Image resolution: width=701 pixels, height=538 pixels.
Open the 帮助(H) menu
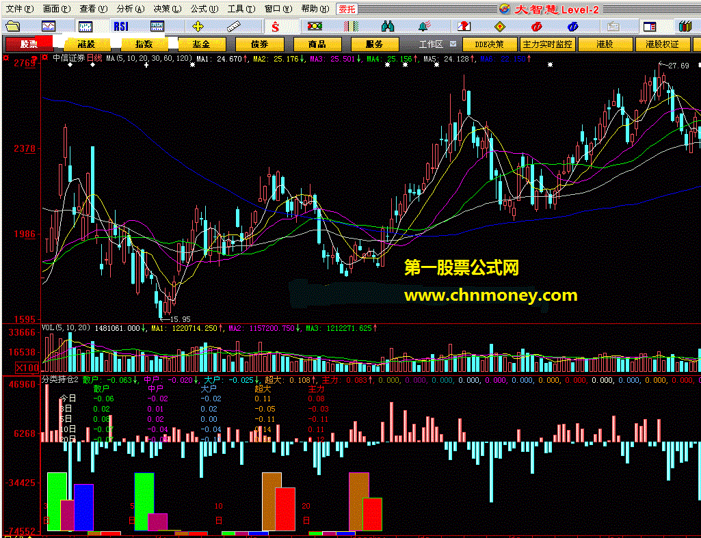[315, 9]
